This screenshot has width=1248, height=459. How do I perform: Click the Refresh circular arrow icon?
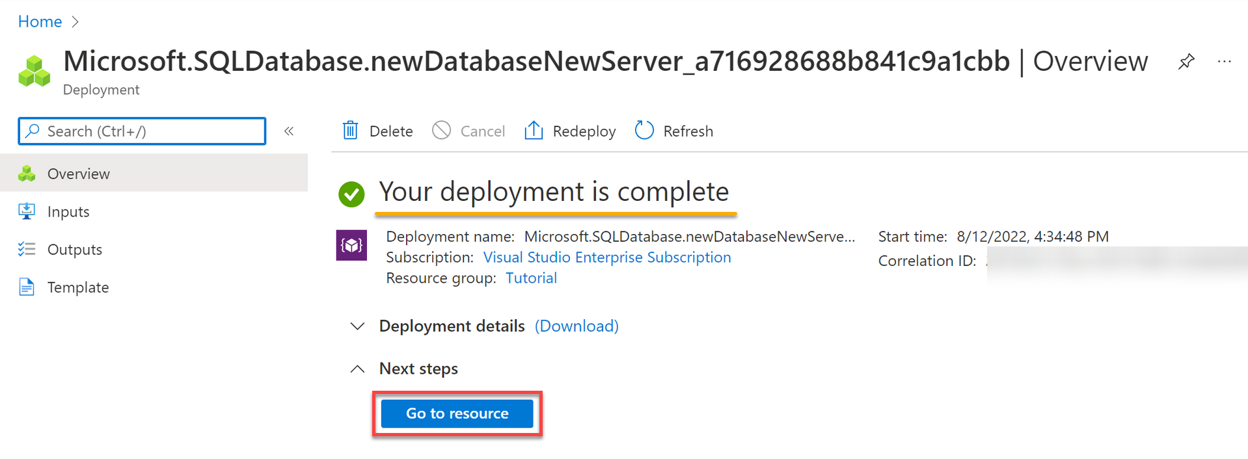pos(644,131)
